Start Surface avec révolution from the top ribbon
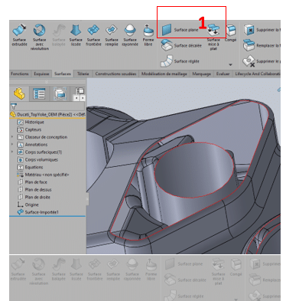Screen dimensions: 286x301 tap(40, 37)
